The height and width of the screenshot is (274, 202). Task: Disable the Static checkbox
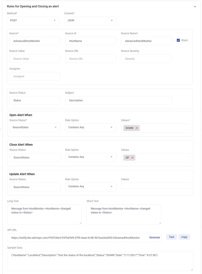pos(178,40)
